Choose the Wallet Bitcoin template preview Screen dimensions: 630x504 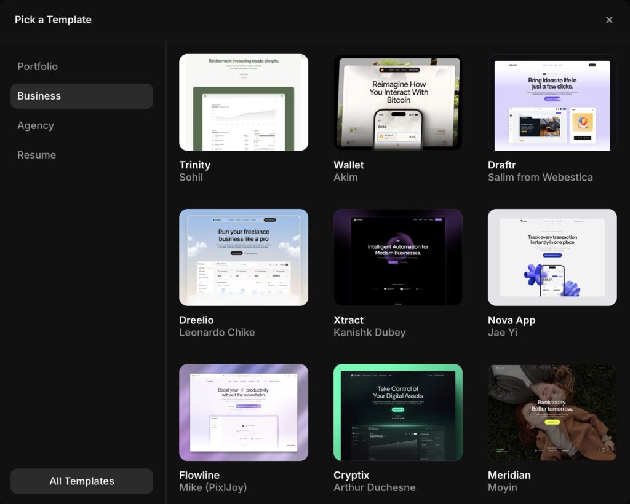398,102
